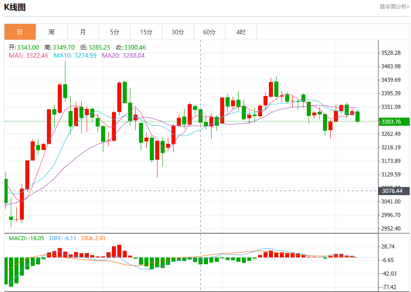Select the DEA indicator label

pyautogui.click(x=93, y=238)
